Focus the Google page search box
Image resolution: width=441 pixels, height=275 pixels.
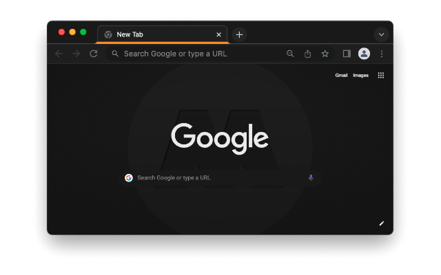tap(220, 177)
